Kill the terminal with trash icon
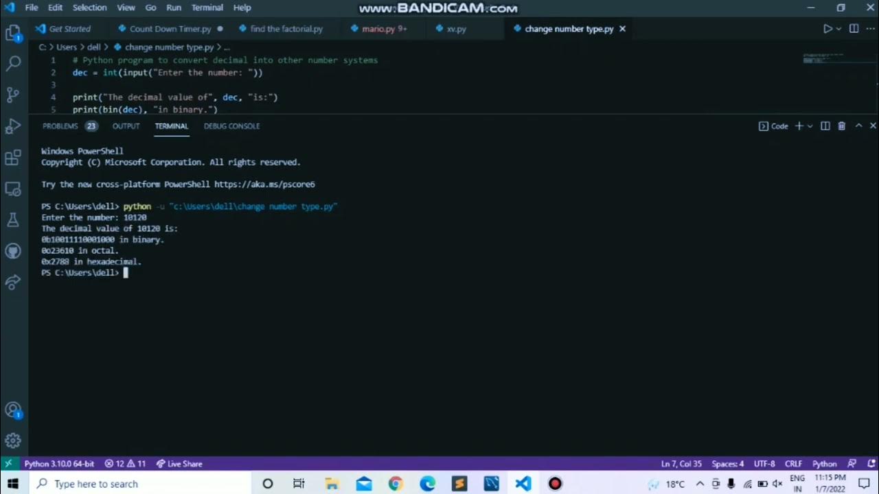Viewport: 879px width, 494px height. pos(842,126)
